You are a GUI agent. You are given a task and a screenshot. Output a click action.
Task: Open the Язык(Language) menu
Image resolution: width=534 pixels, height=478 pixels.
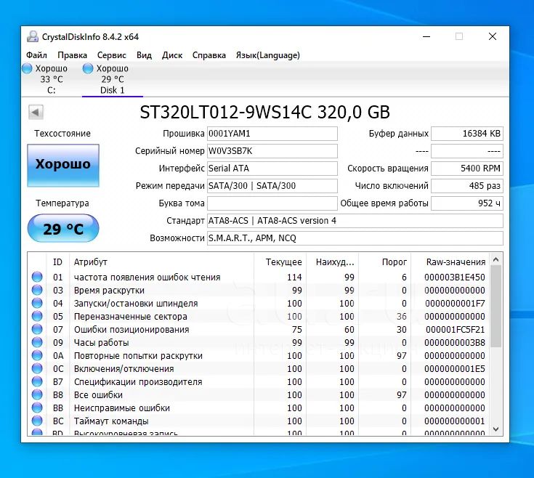coord(267,55)
